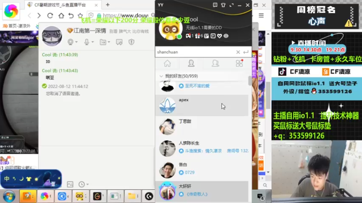362x203 pixels.
Task: Click the chat message bubble icon in chat toolbar
Action: (119, 42)
